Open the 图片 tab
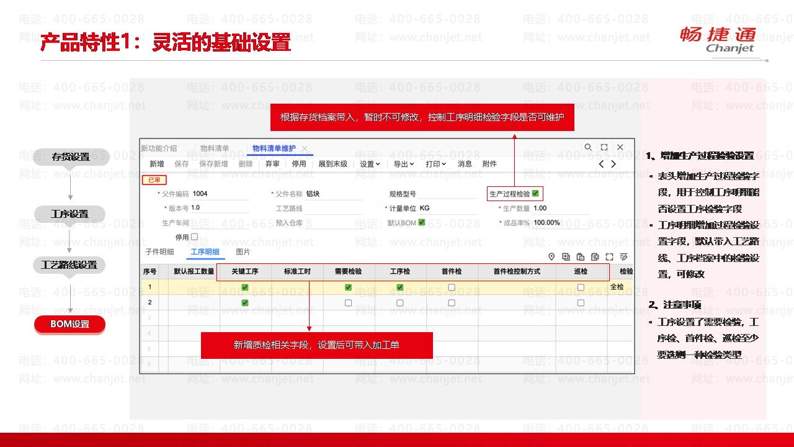The height and width of the screenshot is (447, 794). click(243, 251)
